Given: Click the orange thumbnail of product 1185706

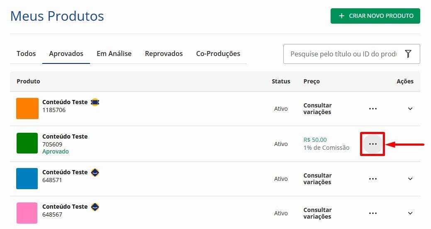Looking at the screenshot, I should click(x=27, y=109).
